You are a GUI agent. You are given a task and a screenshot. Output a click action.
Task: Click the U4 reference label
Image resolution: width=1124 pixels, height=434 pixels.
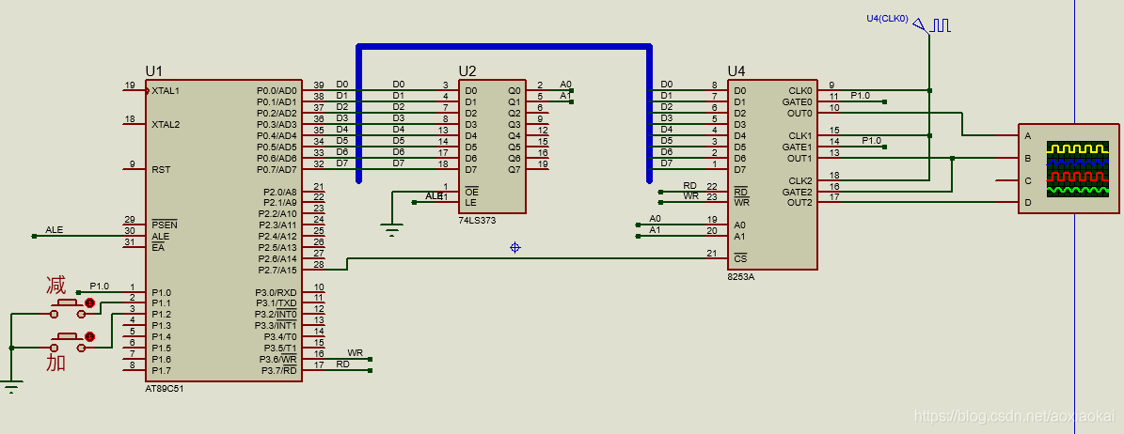[736, 70]
